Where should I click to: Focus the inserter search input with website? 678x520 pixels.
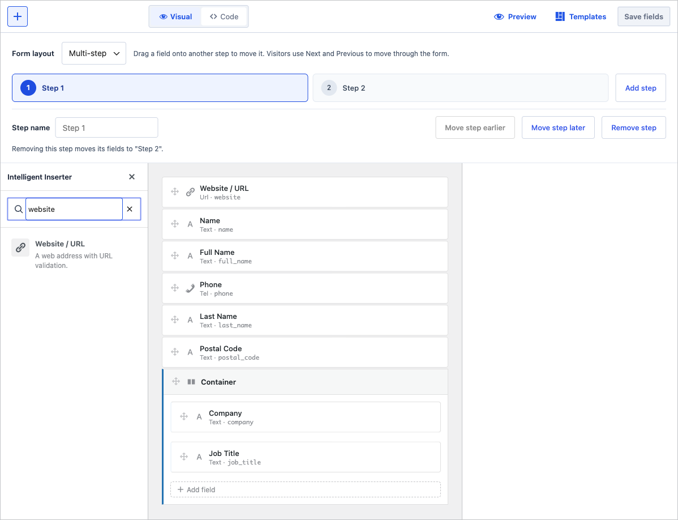(x=74, y=209)
